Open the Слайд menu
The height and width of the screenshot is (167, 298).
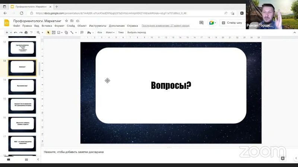coord(71,26)
